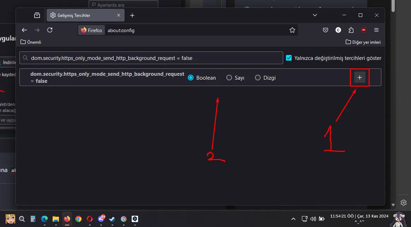Open Steam from the taskbar

coord(112,219)
